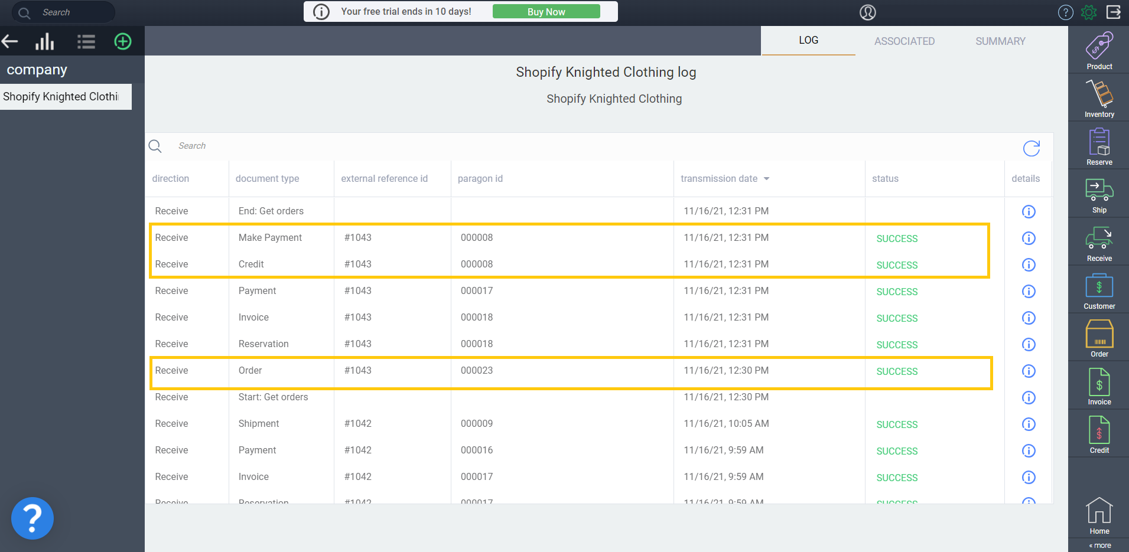Click the external reference id header
This screenshot has width=1129, height=552.
tap(384, 178)
